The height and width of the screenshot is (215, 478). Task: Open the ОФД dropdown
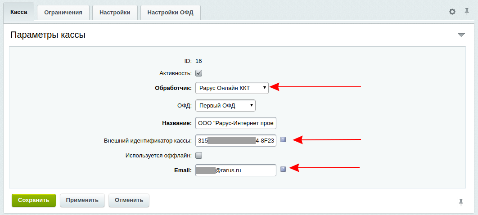pyautogui.click(x=225, y=106)
